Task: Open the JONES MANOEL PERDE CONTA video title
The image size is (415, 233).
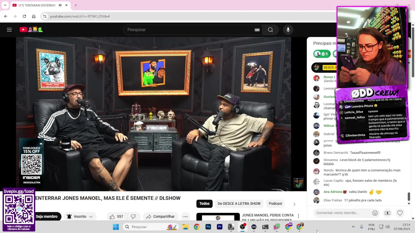Action: pos(268,217)
